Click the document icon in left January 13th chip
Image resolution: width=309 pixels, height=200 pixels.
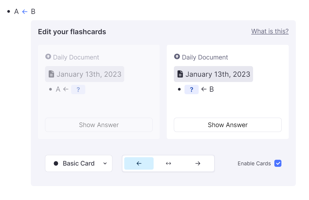pos(51,74)
